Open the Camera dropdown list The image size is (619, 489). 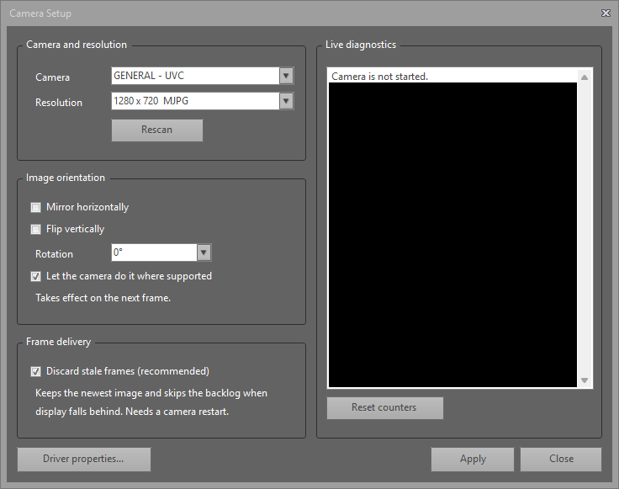[203, 76]
